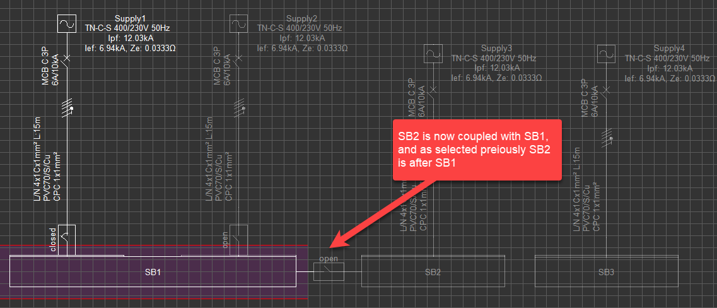The image size is (717, 308).
Task: Click the Supply4 title label
Action: click(670, 49)
